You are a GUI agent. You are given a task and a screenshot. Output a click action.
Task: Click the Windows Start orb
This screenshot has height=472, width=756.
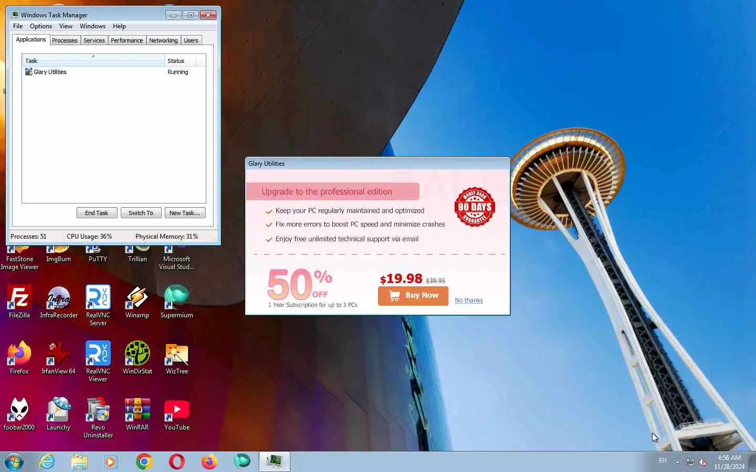pos(14,462)
